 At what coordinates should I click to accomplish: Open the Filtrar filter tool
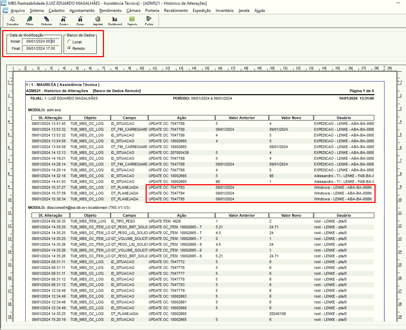[x=30, y=19]
